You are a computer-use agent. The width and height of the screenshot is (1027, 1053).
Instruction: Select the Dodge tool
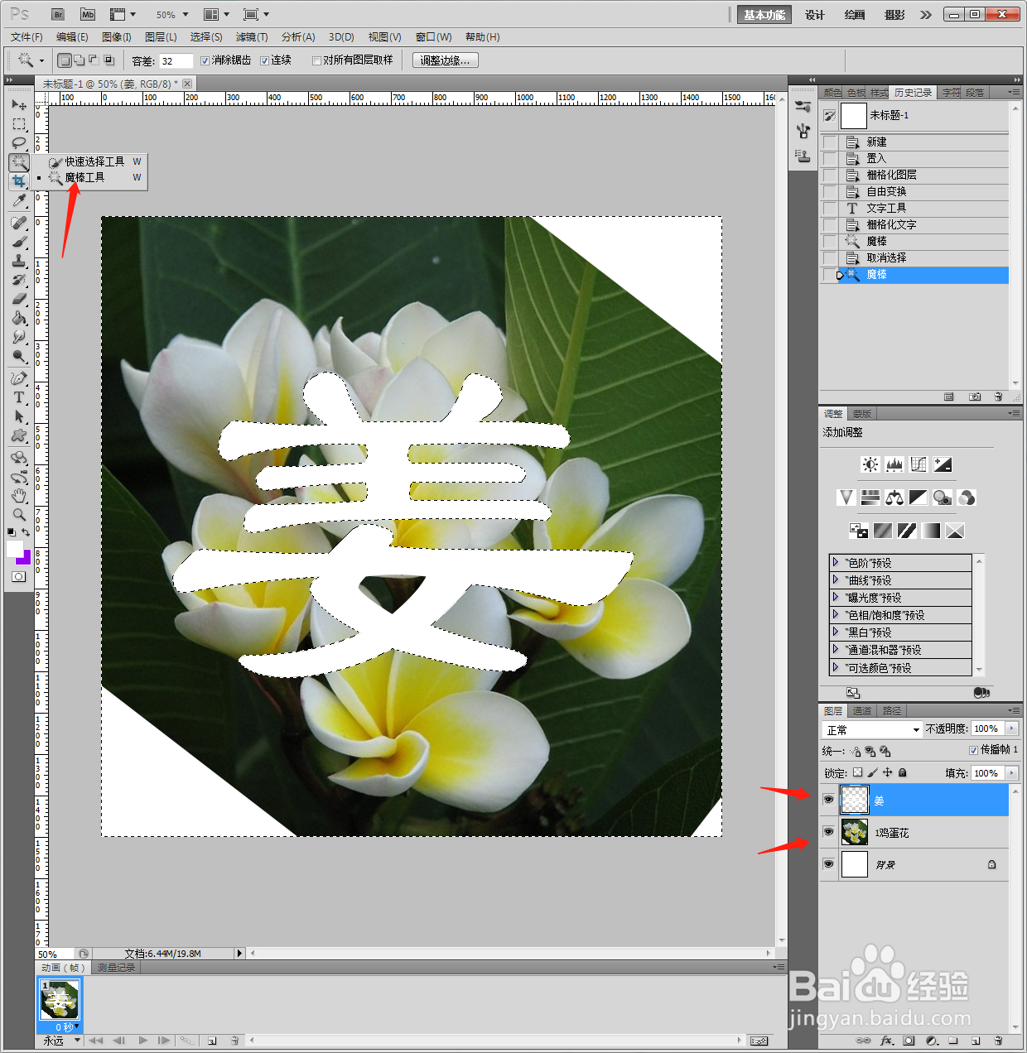[19, 356]
